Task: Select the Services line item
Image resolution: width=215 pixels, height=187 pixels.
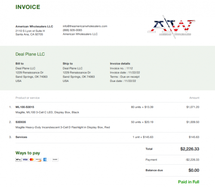Action: (x=21, y=137)
